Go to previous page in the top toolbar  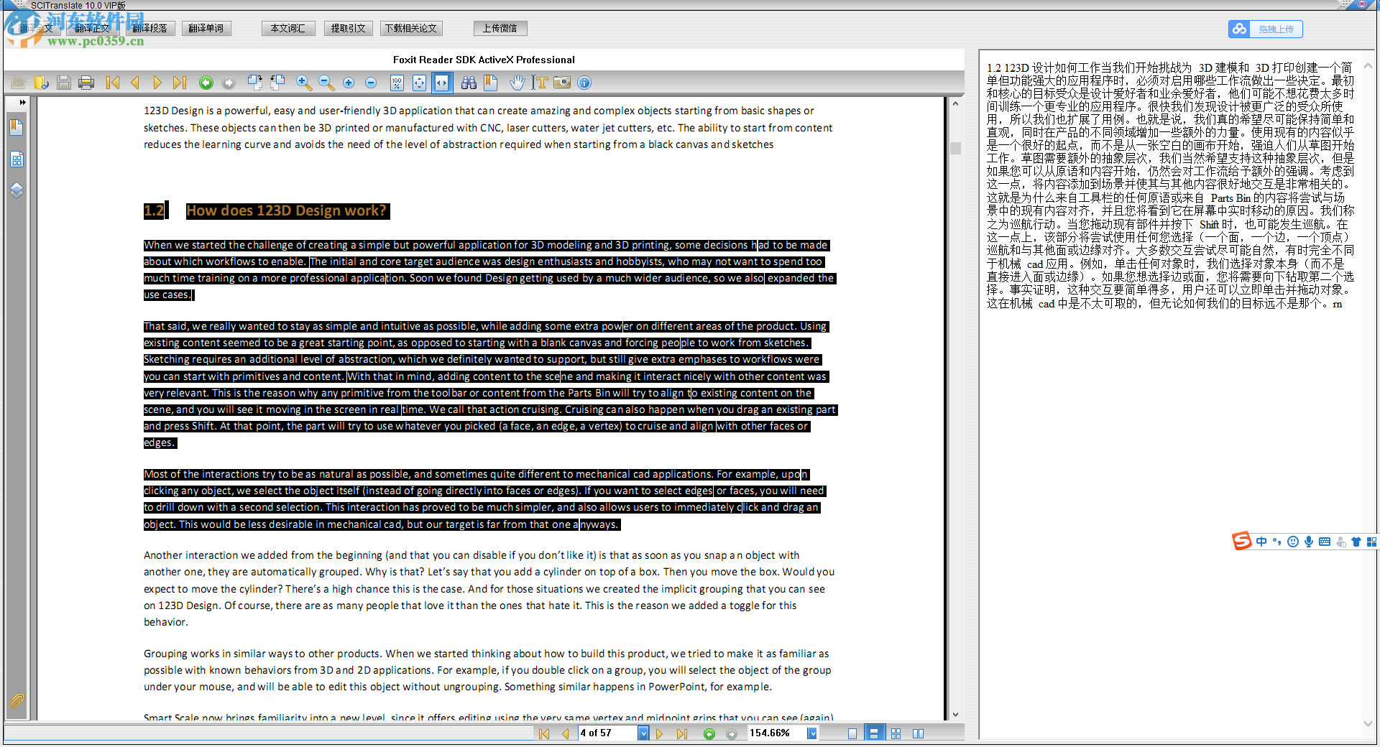pyautogui.click(x=135, y=83)
